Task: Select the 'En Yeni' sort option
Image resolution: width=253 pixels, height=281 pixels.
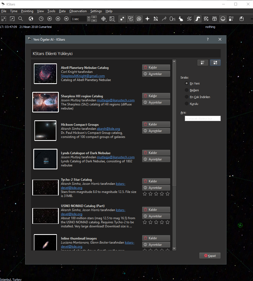Action: [x=192, y=83]
